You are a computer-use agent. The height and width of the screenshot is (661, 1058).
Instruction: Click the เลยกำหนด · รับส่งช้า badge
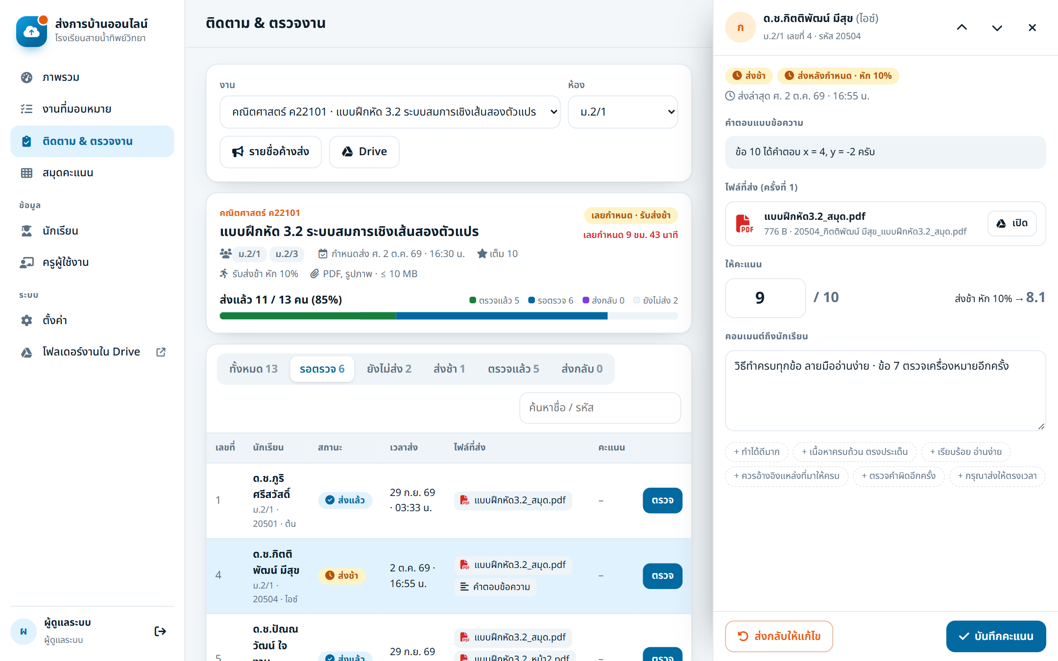(631, 215)
